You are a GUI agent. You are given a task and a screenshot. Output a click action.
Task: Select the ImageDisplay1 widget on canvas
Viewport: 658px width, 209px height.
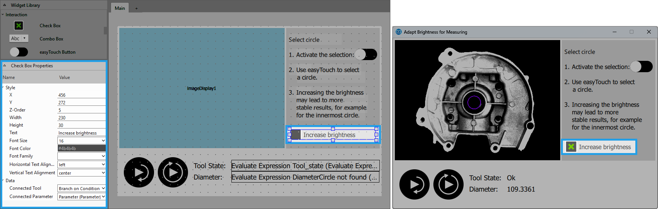click(202, 88)
